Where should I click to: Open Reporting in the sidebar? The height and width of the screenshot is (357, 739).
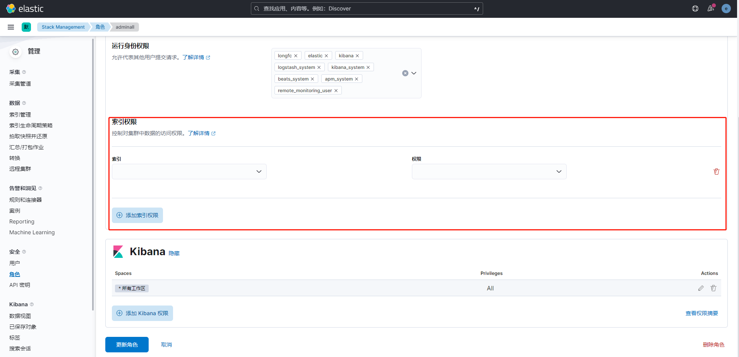point(22,221)
